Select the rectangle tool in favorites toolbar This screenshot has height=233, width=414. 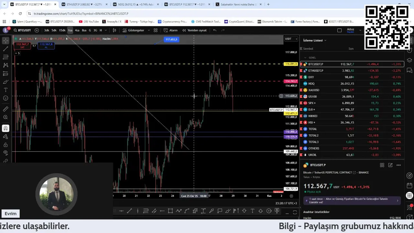170,211
